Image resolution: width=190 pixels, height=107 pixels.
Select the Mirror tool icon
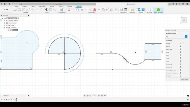[32, 10]
